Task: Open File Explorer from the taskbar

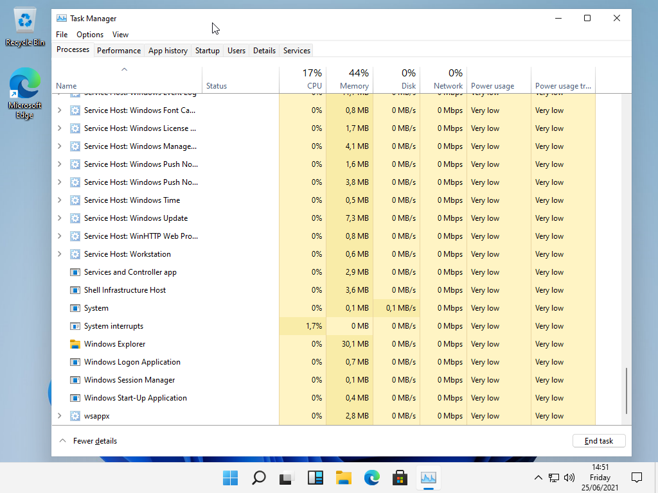Action: click(344, 478)
